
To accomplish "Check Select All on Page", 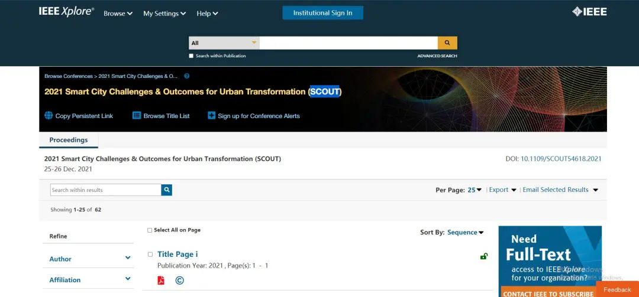I will pos(150,230).
